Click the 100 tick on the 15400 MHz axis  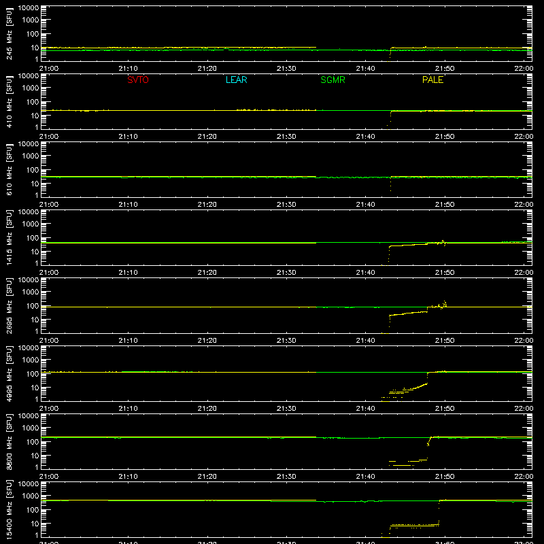33,509
